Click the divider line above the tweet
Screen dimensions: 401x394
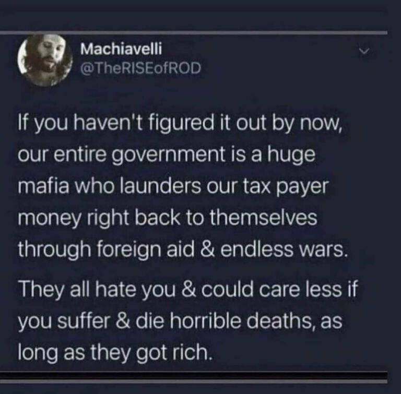tap(194, 33)
